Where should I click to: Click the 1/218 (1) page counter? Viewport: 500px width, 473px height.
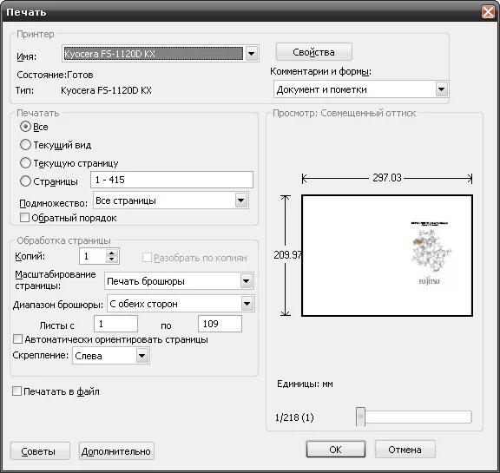pyautogui.click(x=294, y=417)
